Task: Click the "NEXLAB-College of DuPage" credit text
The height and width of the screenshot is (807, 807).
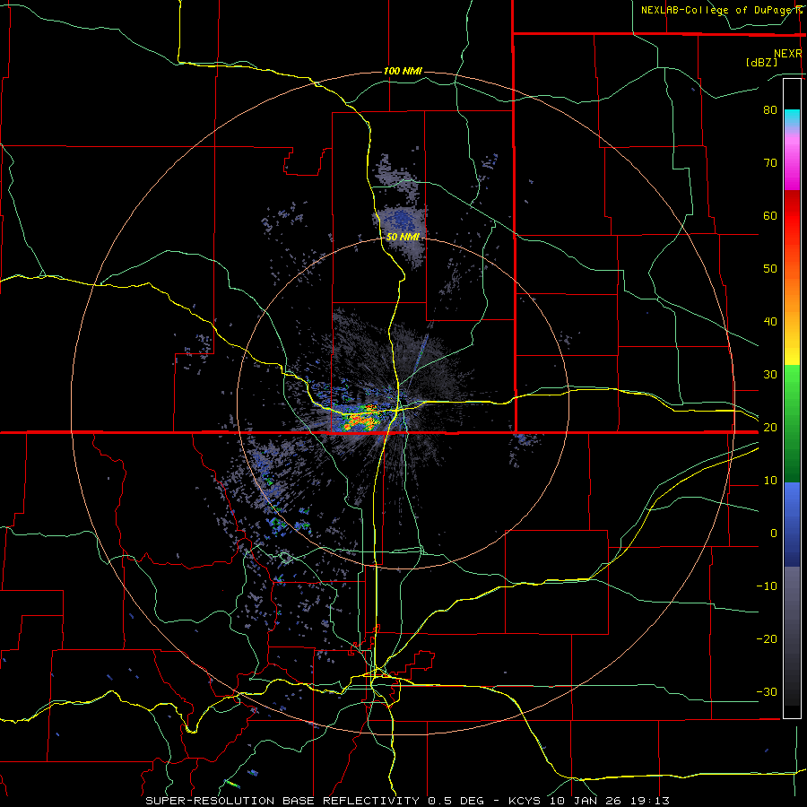Action: [716, 10]
